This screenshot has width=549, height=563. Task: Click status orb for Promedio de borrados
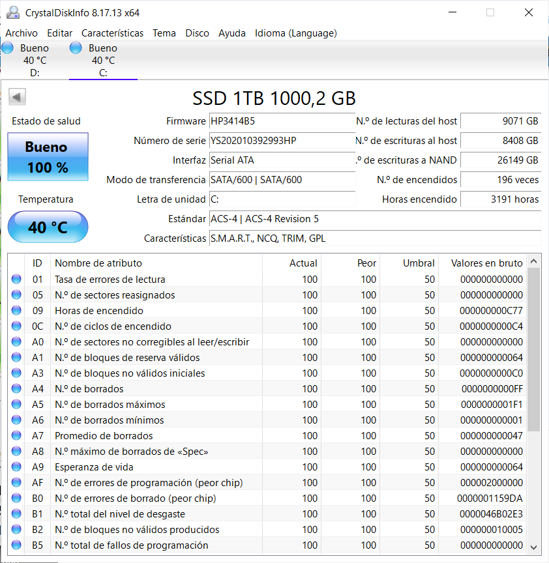[x=16, y=436]
